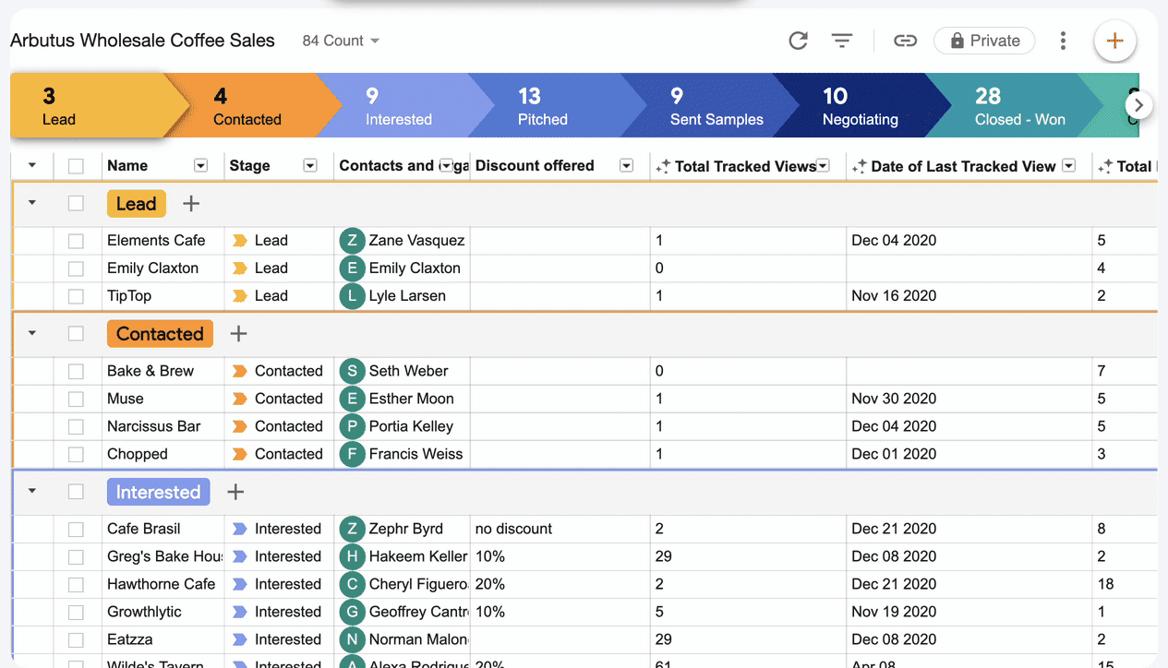Screen dimensions: 1168x668
Task: Open the Cafe Brasil name cell
Action: (x=143, y=529)
